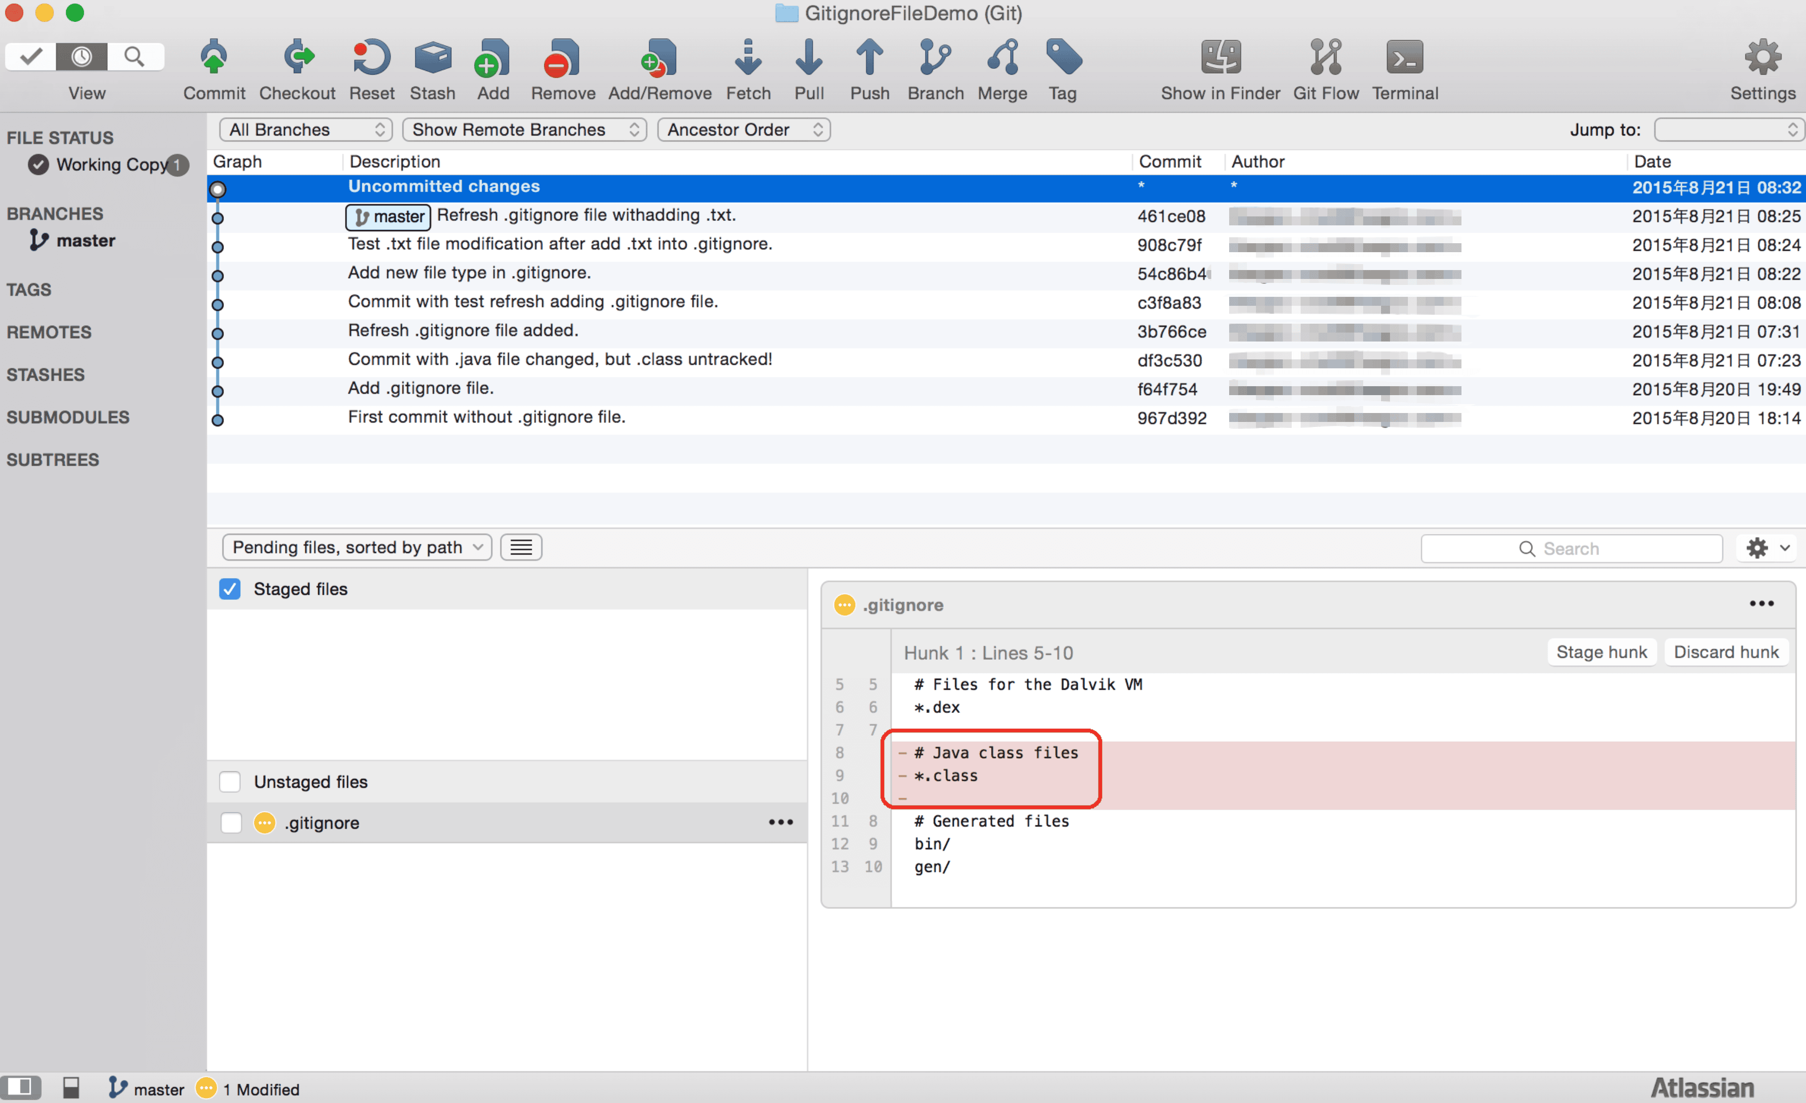Click the Discard hunk button
1806x1103 pixels.
[1726, 652]
